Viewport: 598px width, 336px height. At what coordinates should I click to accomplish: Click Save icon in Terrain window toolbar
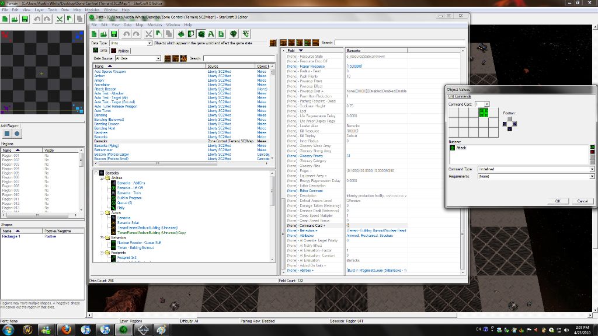(25, 19)
